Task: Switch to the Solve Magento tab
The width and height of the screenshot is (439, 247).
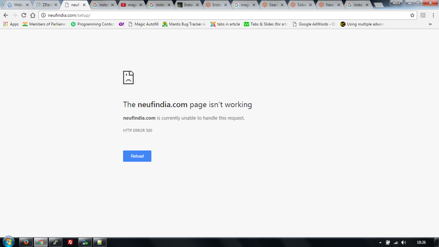Action: [x=301, y=5]
